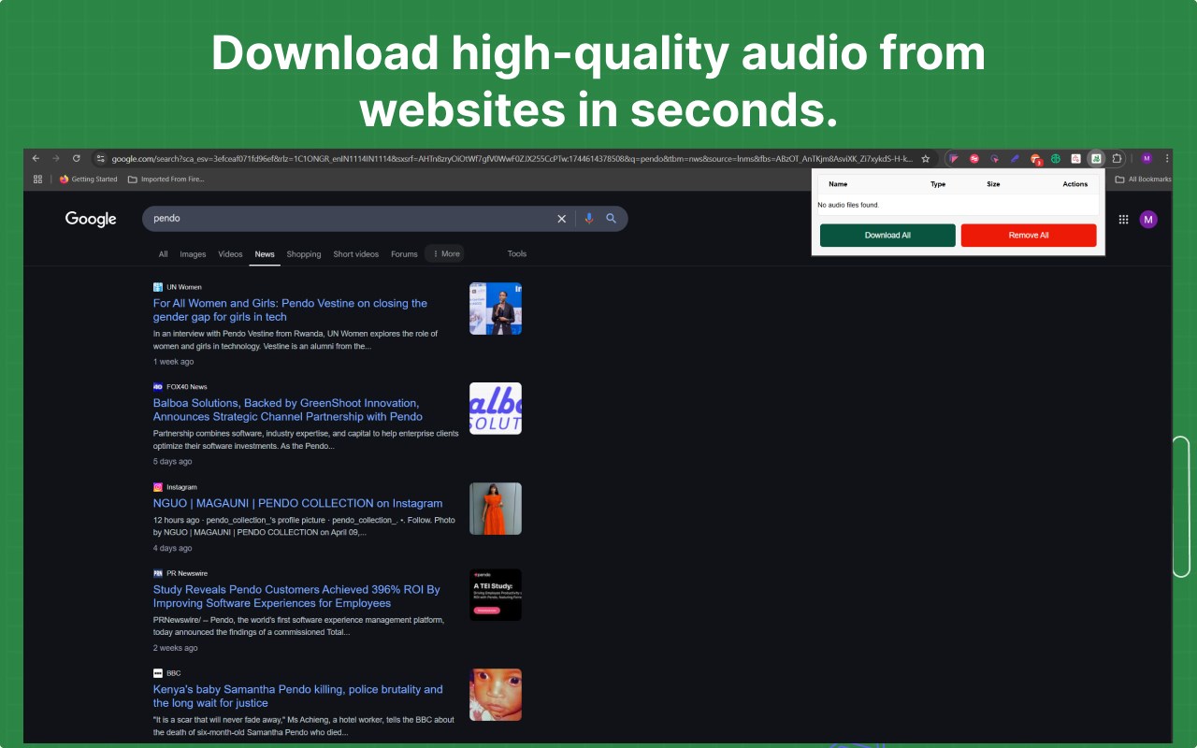Open Chrome profile avatar M in toolbar
The height and width of the screenshot is (748, 1197).
tap(1147, 159)
